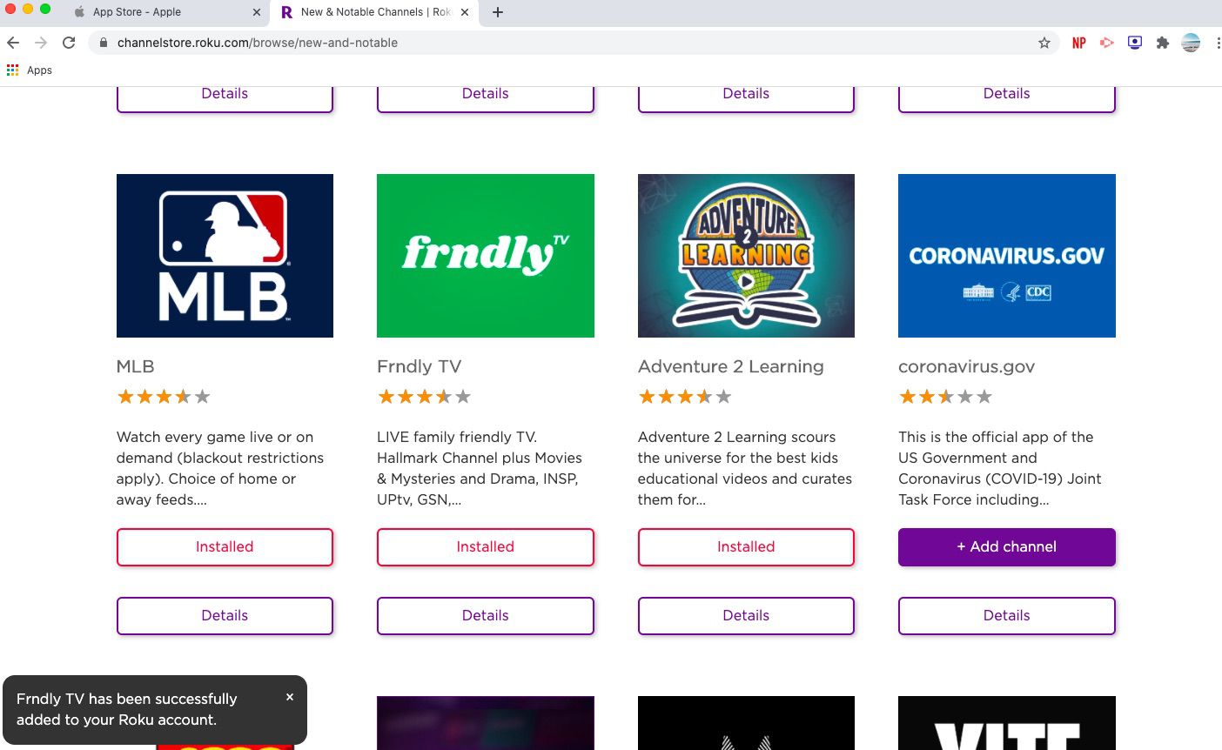Image resolution: width=1222 pixels, height=750 pixels.
Task: Close the App Store - Apple tab
Action: 257,12
